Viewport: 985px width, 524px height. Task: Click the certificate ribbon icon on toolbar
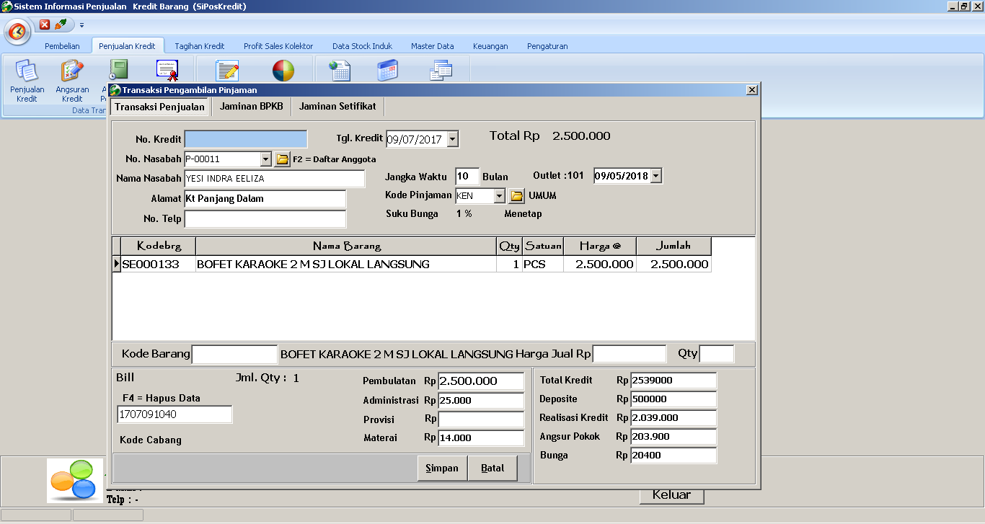tap(167, 69)
